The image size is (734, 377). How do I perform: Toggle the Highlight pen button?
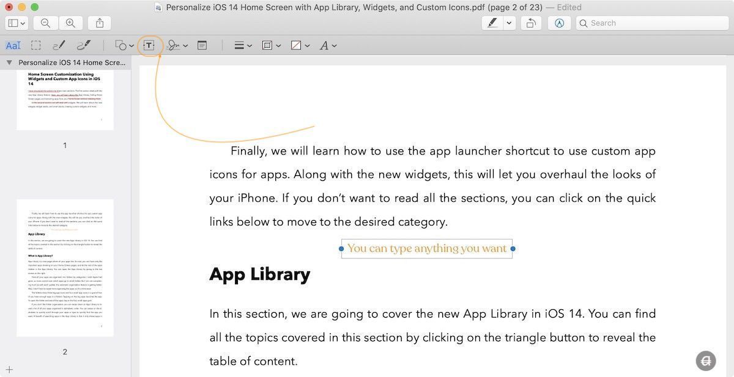(x=492, y=23)
